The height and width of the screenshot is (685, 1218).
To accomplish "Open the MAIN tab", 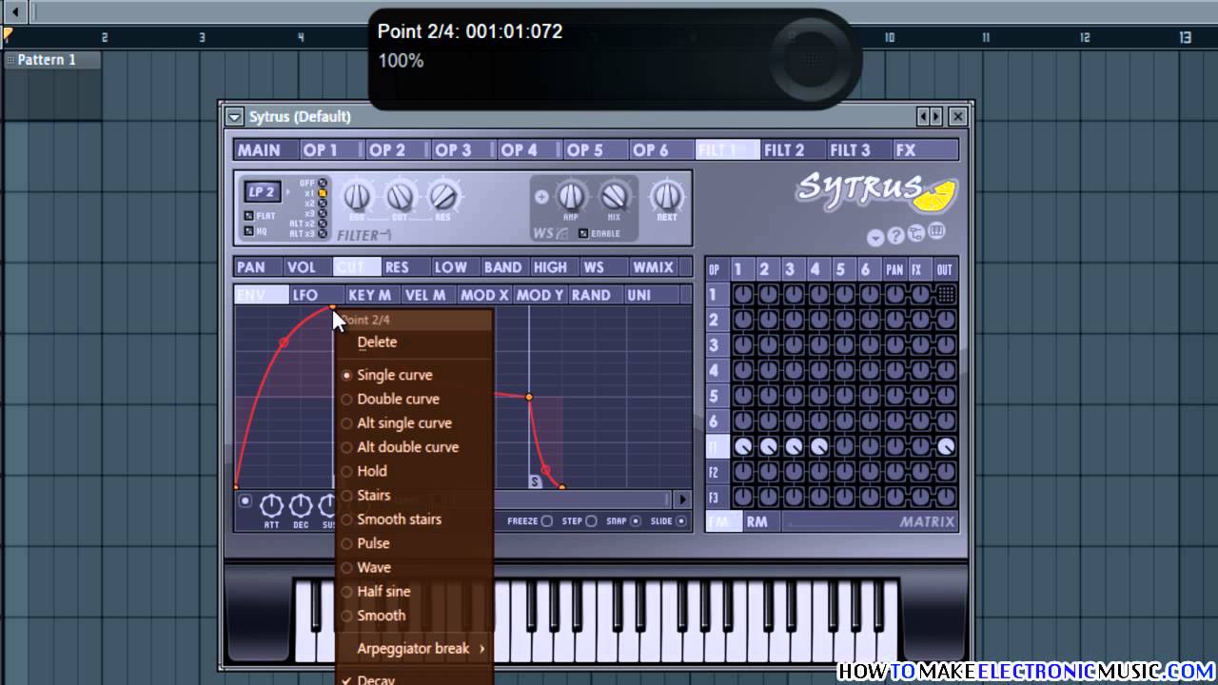I will point(266,150).
